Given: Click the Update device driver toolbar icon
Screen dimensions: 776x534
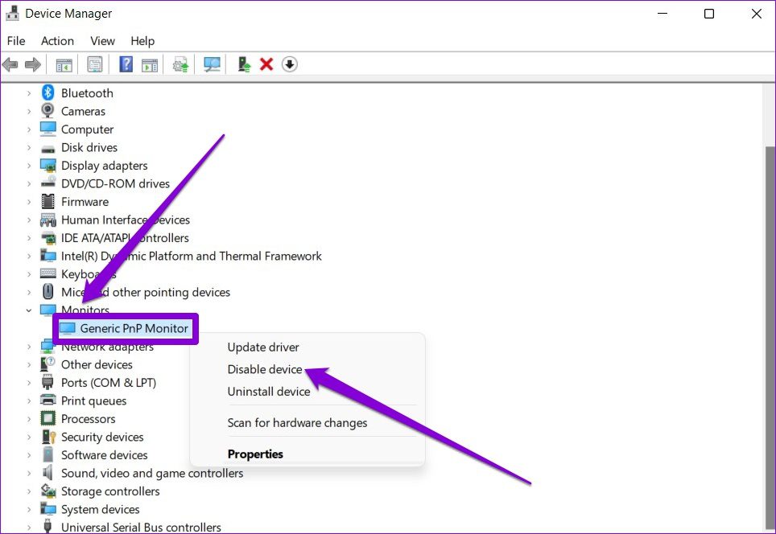Looking at the screenshot, I should click(181, 64).
